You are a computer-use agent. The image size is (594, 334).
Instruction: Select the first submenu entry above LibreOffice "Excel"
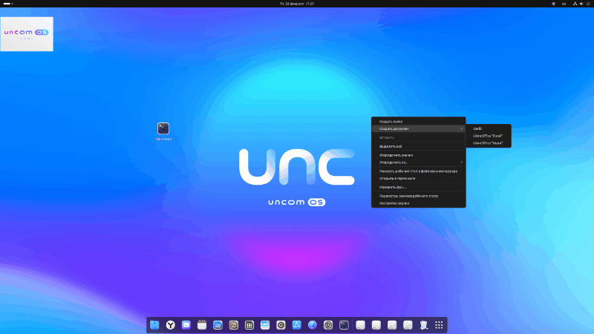[x=489, y=128]
